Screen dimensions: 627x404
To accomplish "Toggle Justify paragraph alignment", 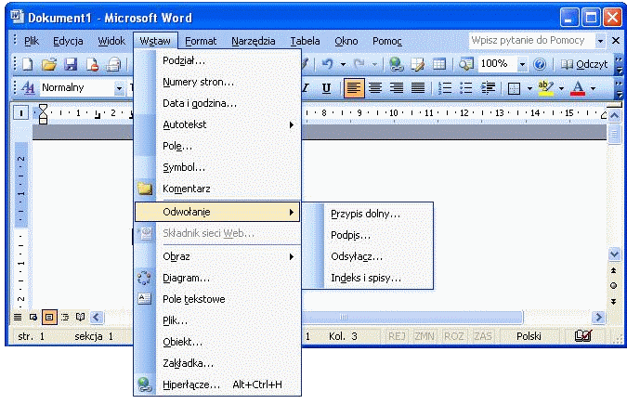I will pos(418,87).
